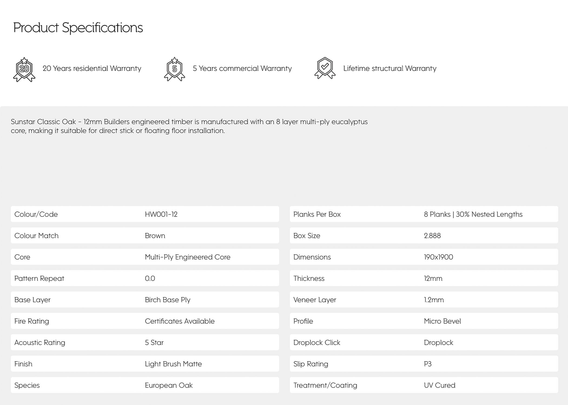Click the UV Cured treatment value
The width and height of the screenshot is (568, 405).
440,385
